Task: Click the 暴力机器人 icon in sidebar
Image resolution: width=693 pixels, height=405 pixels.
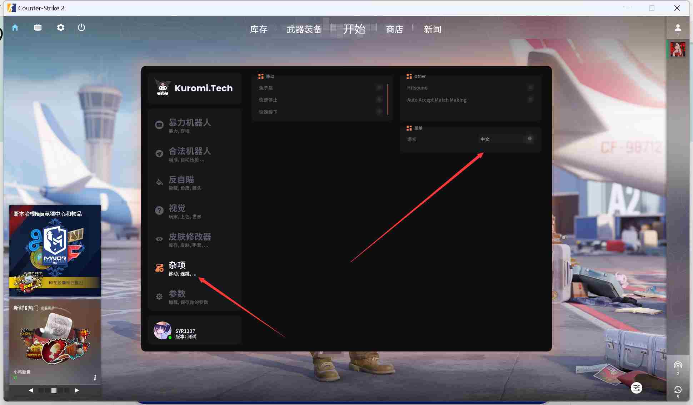Action: [159, 125]
